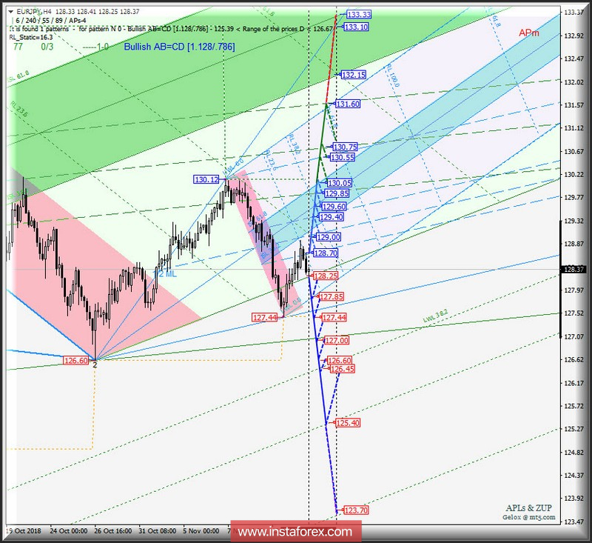Click the 133.37 value on price axis

coord(573,13)
